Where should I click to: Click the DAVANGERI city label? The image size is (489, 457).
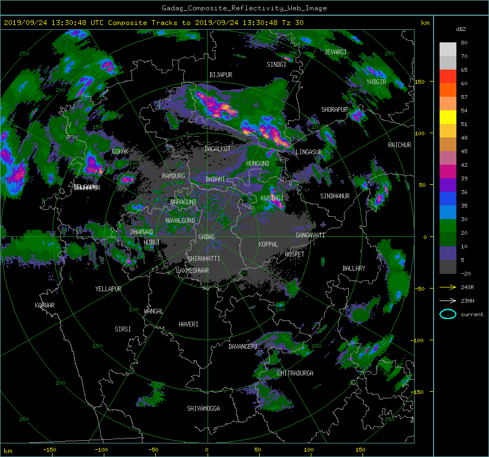click(x=243, y=347)
